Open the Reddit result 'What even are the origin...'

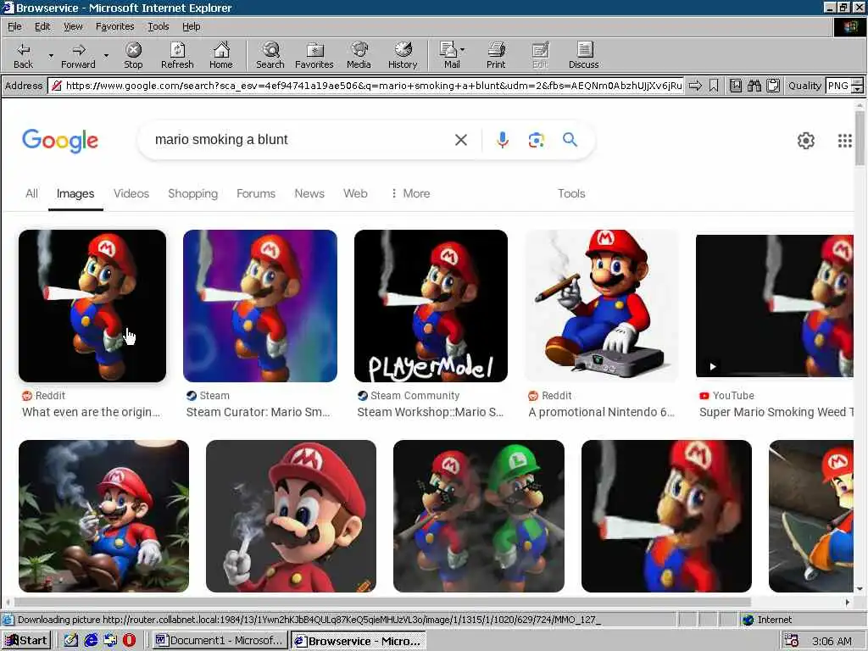click(91, 412)
